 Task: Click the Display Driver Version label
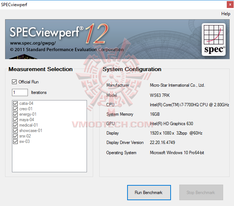tap(125, 143)
